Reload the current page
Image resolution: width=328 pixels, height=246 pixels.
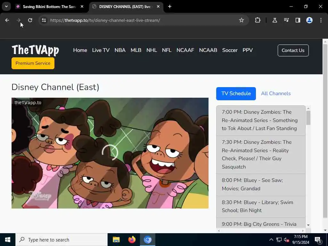click(30, 20)
